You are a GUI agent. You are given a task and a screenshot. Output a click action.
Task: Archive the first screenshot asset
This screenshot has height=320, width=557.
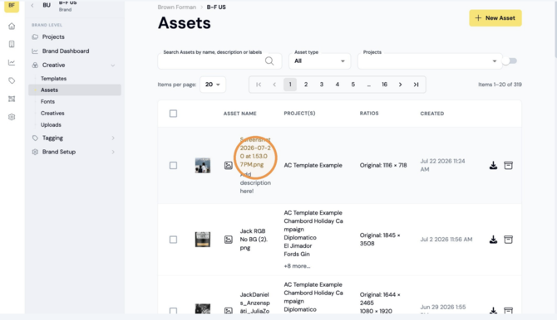[508, 165]
